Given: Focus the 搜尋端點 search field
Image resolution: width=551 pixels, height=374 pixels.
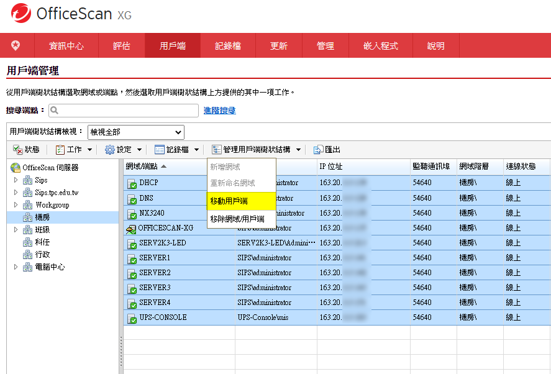Looking at the screenshot, I should pos(124,111).
